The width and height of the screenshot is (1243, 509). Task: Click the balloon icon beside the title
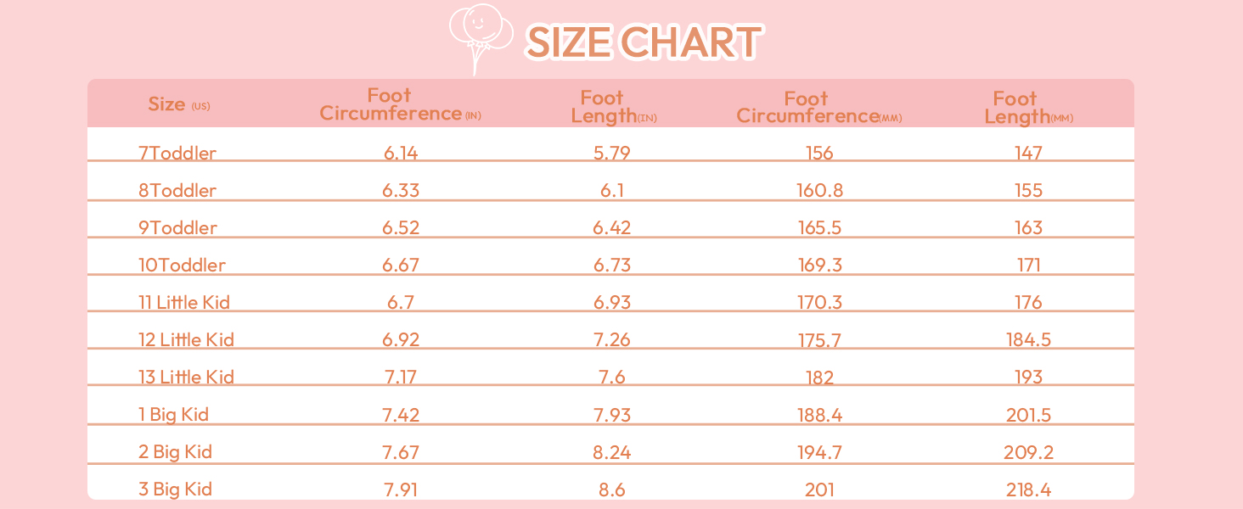click(x=481, y=36)
